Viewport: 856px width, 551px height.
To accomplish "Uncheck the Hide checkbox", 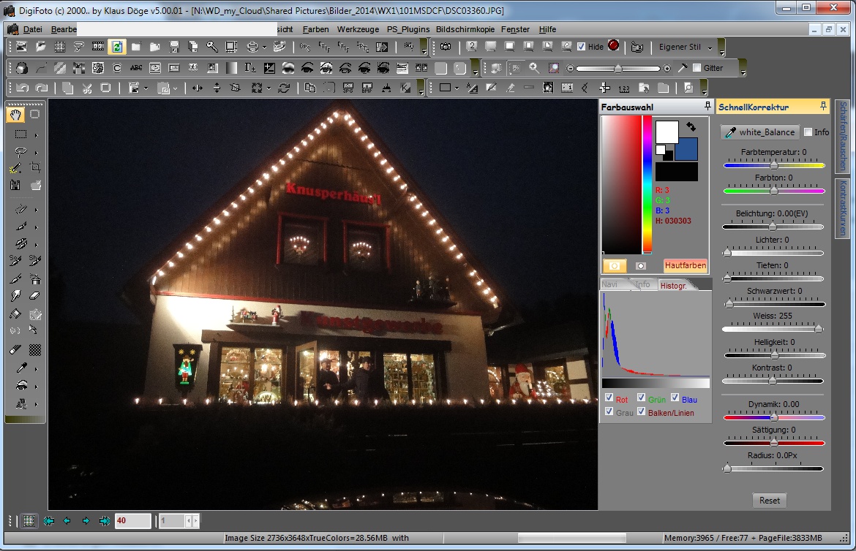I will (582, 47).
